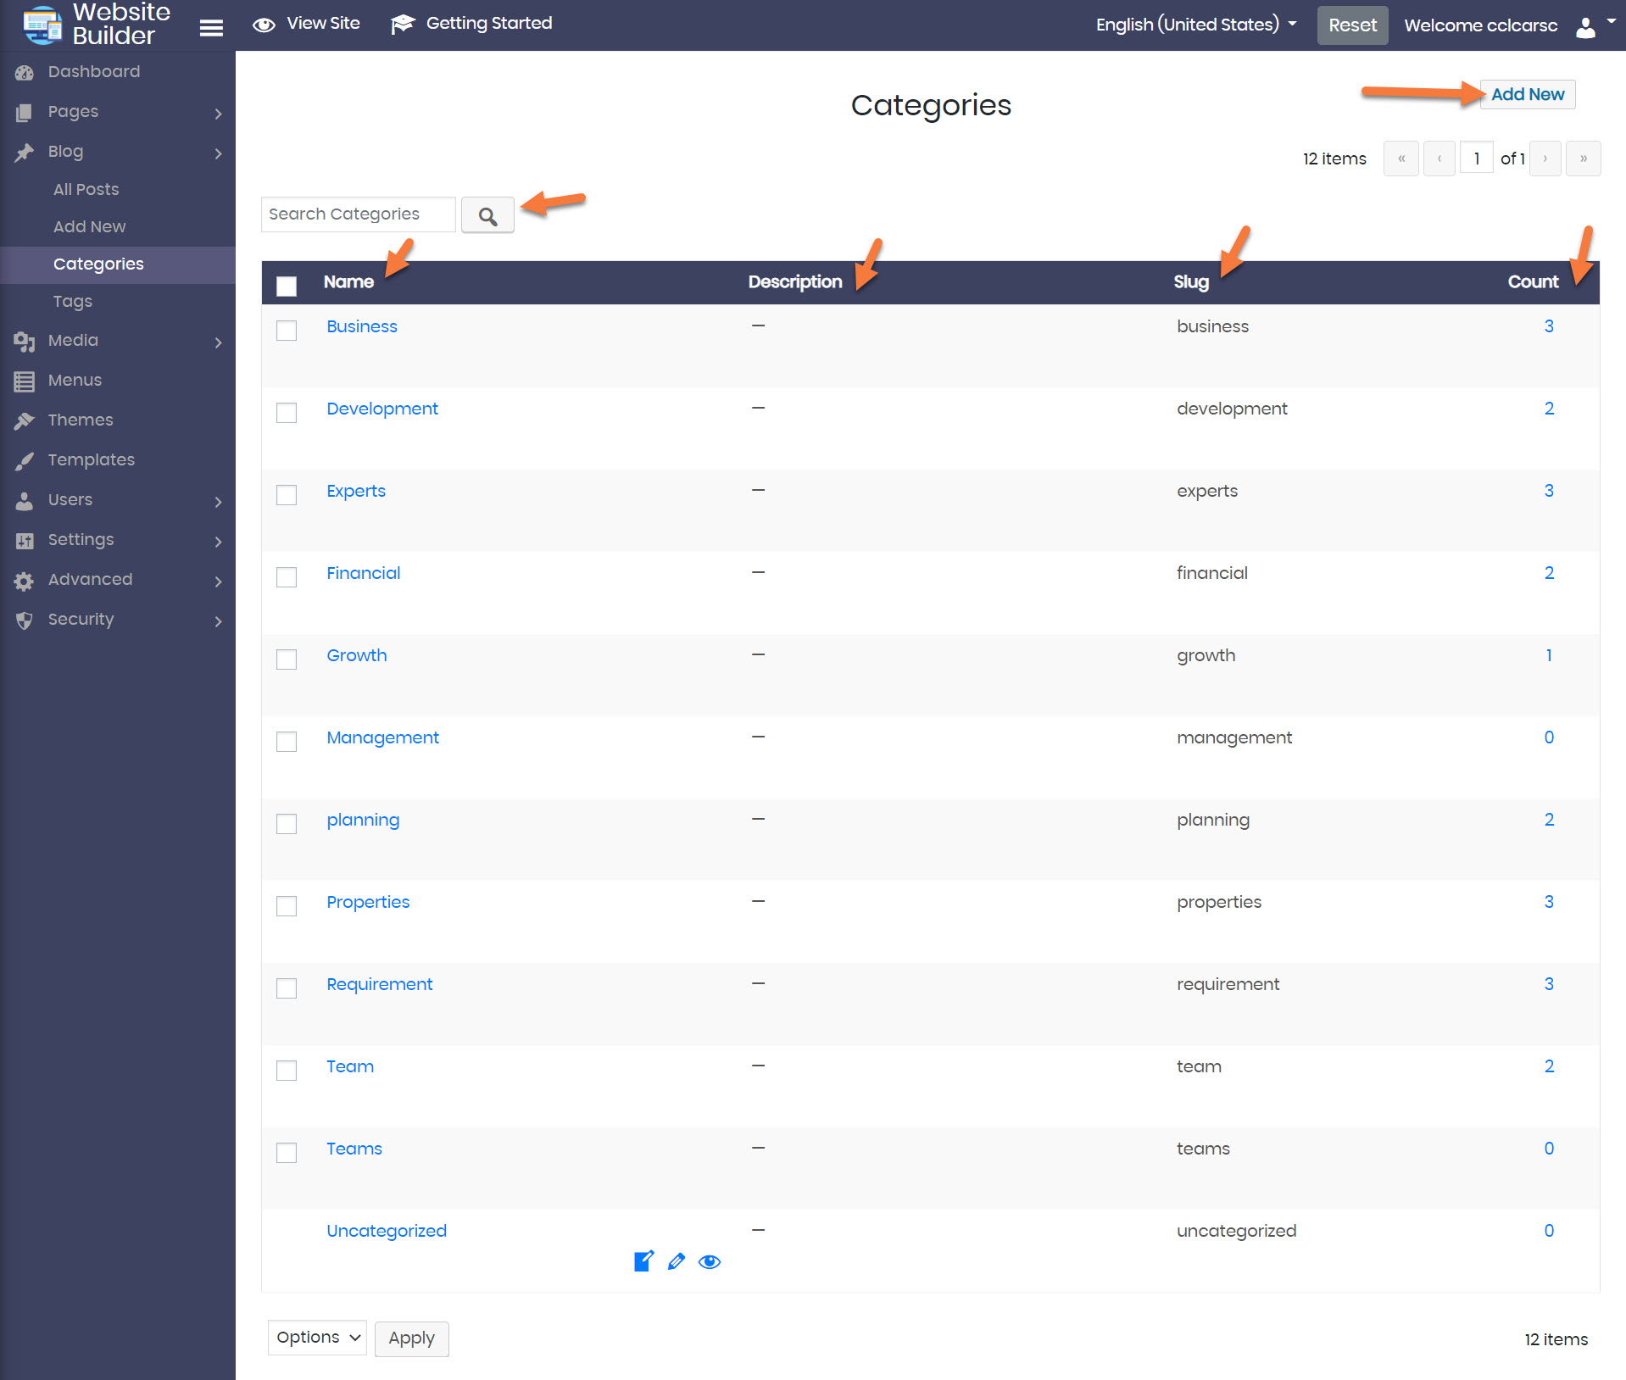Click the eye view icon for Uncategorized
The height and width of the screenshot is (1380, 1626).
[710, 1261]
